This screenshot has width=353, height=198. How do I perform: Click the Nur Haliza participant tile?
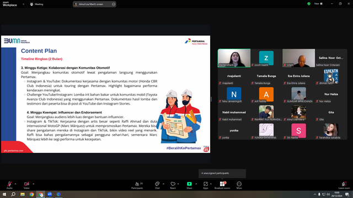tap(331, 94)
